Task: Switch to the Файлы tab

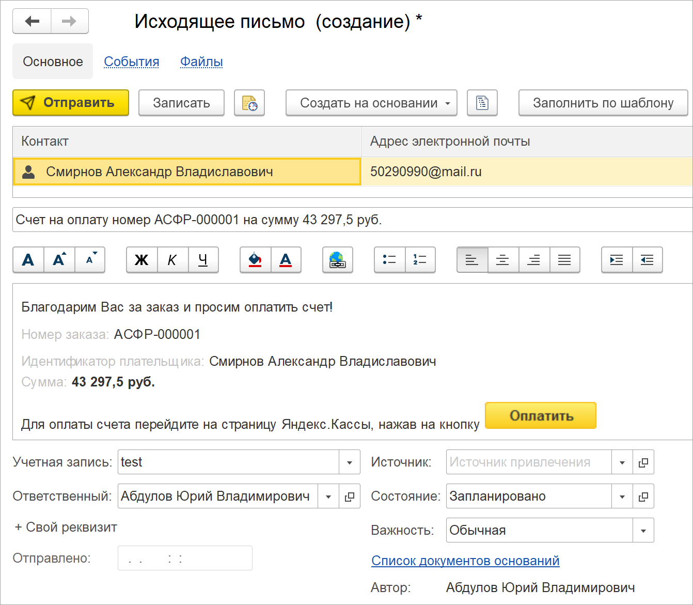Action: (201, 61)
